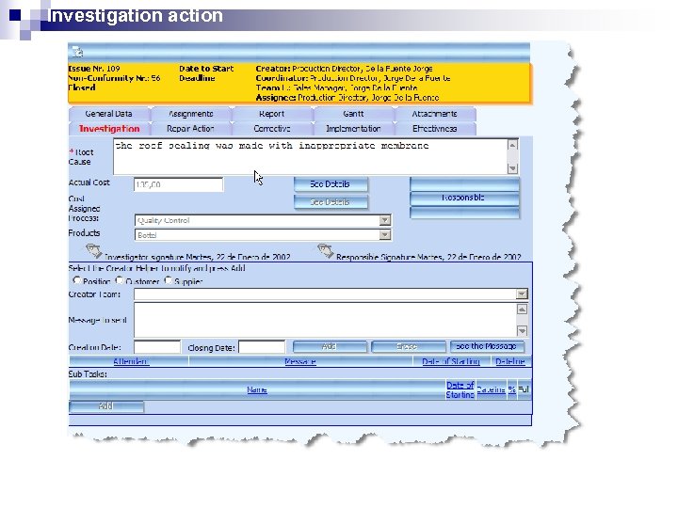Click inside the Root Cause text area
The image size is (678, 508).
coord(311,156)
